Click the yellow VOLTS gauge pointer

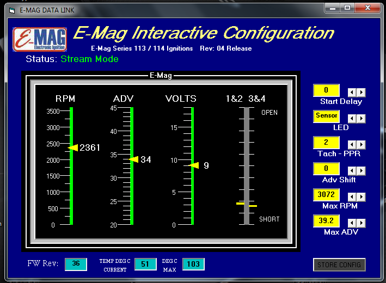(x=194, y=165)
